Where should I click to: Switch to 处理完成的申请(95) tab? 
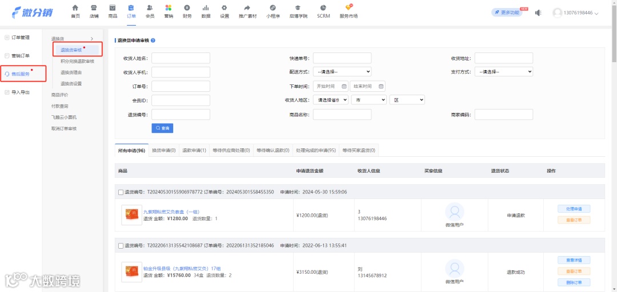(x=315, y=150)
